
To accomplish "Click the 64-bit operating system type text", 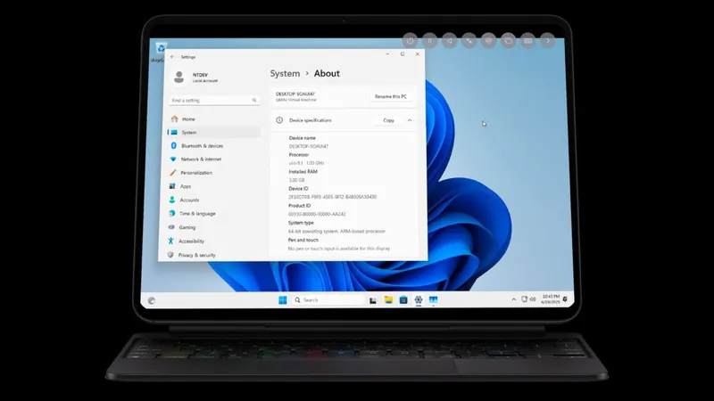I will point(337,232).
